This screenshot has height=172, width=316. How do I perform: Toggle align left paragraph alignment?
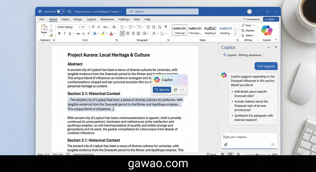122,33
